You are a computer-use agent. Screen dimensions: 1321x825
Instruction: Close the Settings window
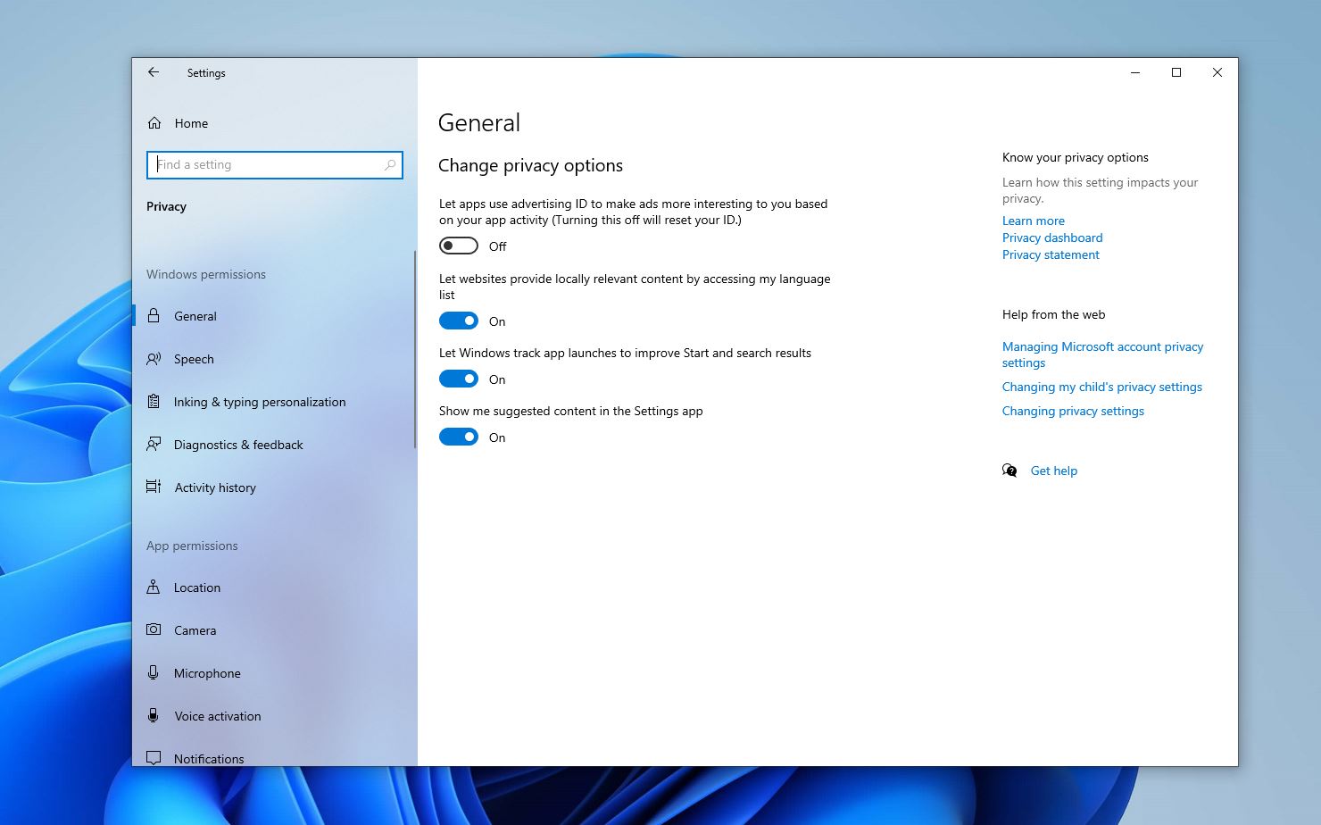coord(1217,72)
